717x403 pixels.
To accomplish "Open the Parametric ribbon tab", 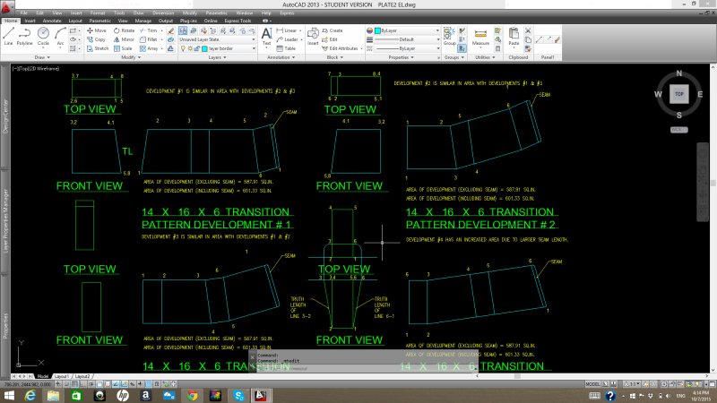I will pos(99,21).
